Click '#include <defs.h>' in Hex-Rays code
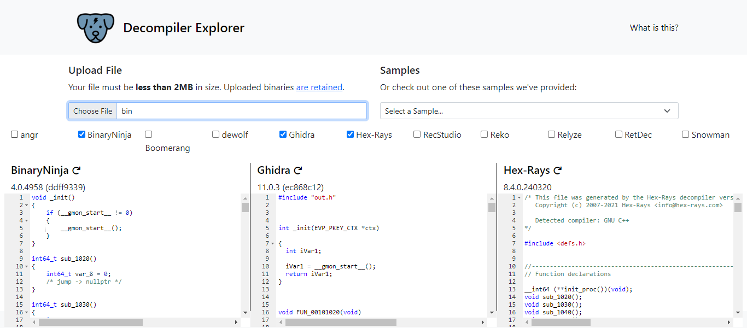 tap(555, 243)
